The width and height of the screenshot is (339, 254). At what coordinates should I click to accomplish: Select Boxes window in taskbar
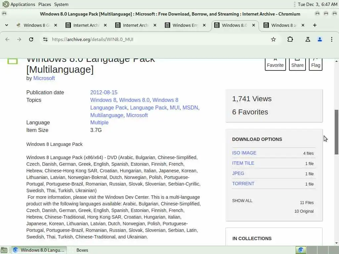click(82, 250)
